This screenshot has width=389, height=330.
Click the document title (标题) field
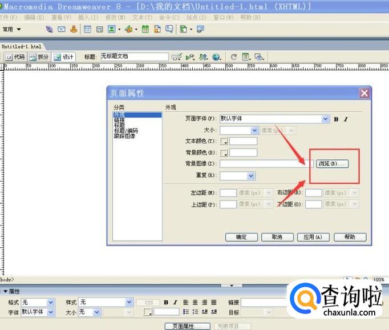[134, 57]
